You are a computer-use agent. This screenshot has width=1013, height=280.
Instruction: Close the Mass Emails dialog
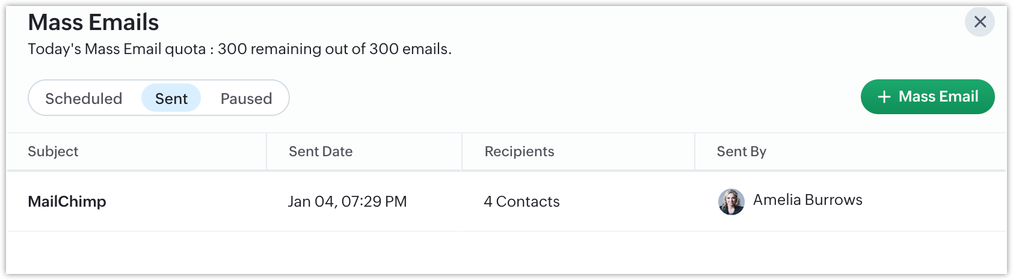click(979, 22)
